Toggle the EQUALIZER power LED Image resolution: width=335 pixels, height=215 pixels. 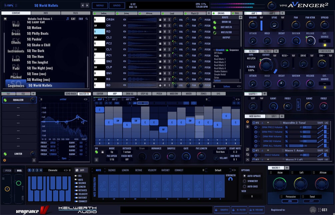5,100
